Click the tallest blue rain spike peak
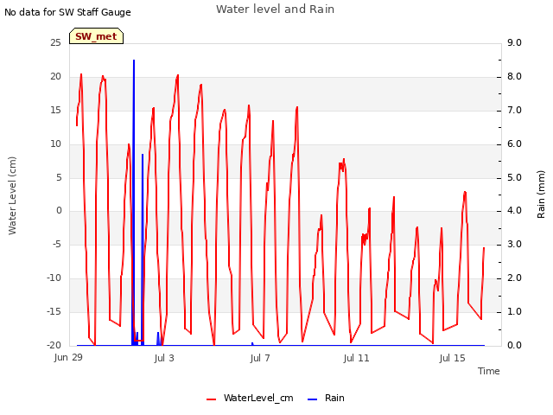The height and width of the screenshot is (415, 553). pos(134,61)
